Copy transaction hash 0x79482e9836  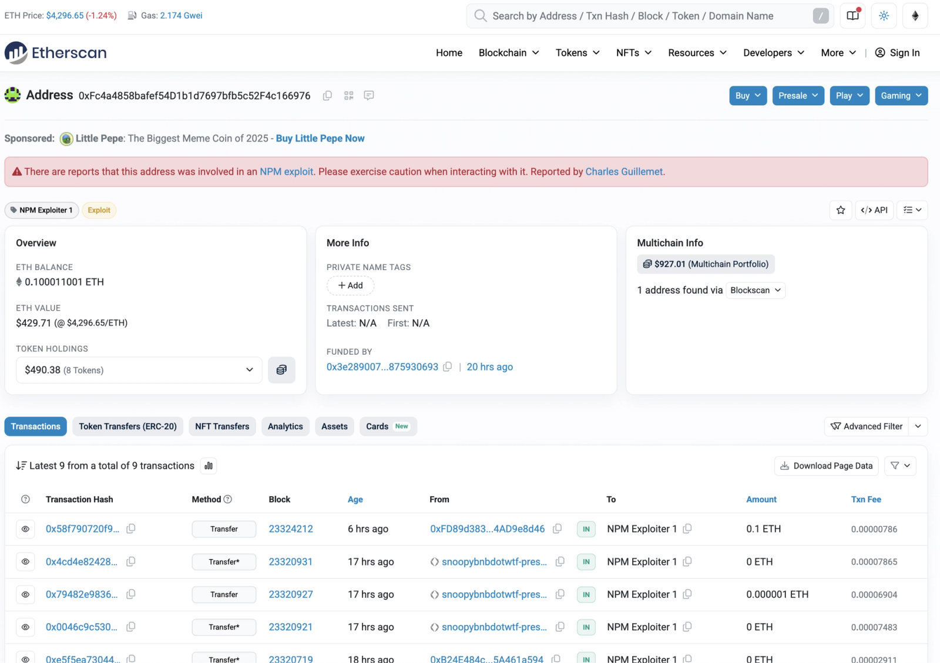(131, 594)
